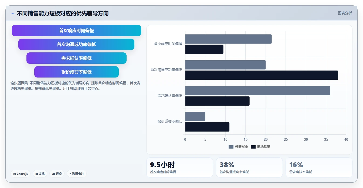The image size is (363, 188).
Task: Click y-axis label 报价成交率偏低
Action: (170, 121)
